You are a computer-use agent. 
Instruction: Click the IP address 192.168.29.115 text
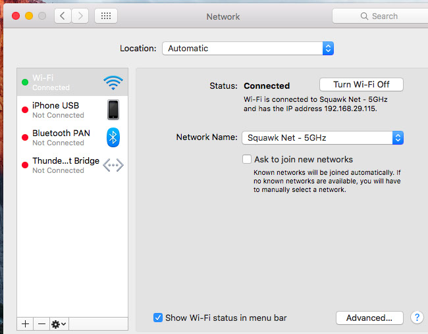(x=350, y=108)
